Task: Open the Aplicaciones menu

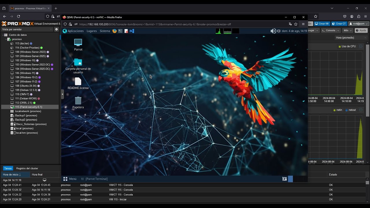Action: 75,31
